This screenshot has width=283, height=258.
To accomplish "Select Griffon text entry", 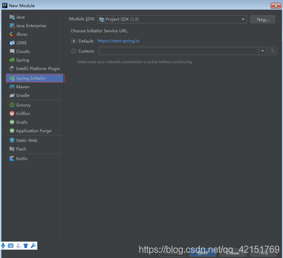I will click(23, 113).
